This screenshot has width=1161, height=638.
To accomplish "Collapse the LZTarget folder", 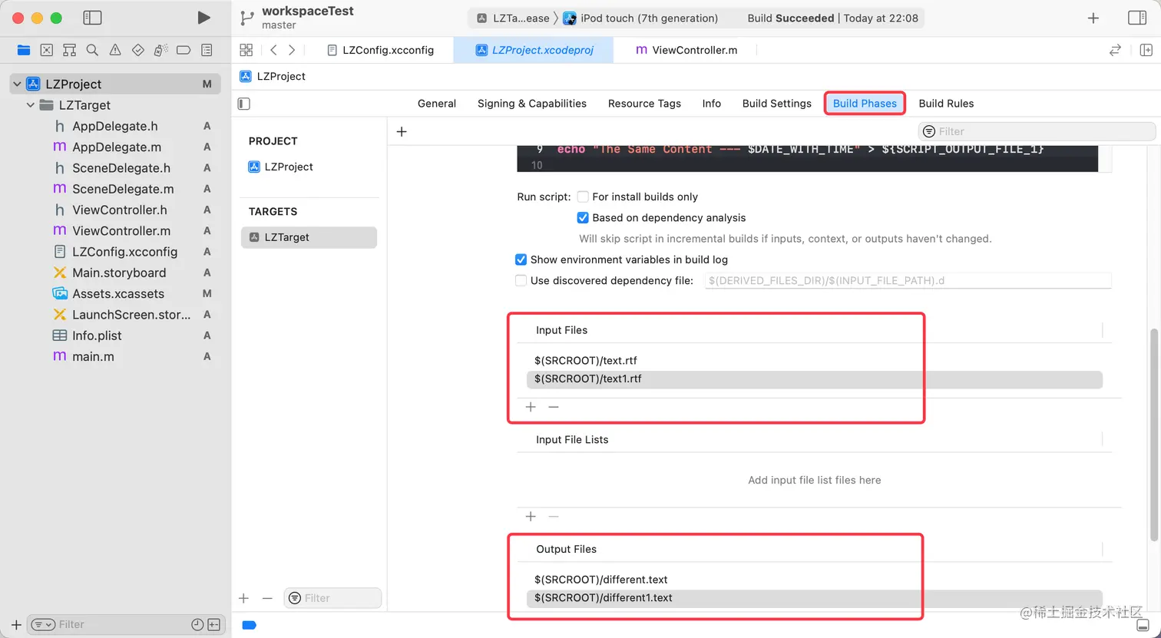I will (31, 105).
